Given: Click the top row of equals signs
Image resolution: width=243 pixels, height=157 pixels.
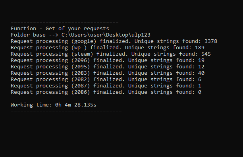Looking at the screenshot, I should click(x=65, y=23).
